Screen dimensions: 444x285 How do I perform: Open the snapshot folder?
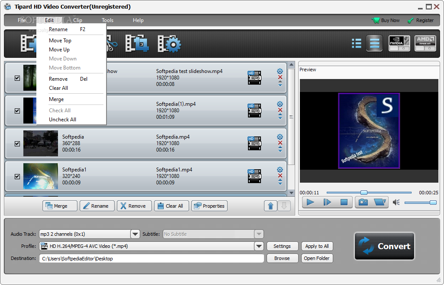click(x=380, y=202)
